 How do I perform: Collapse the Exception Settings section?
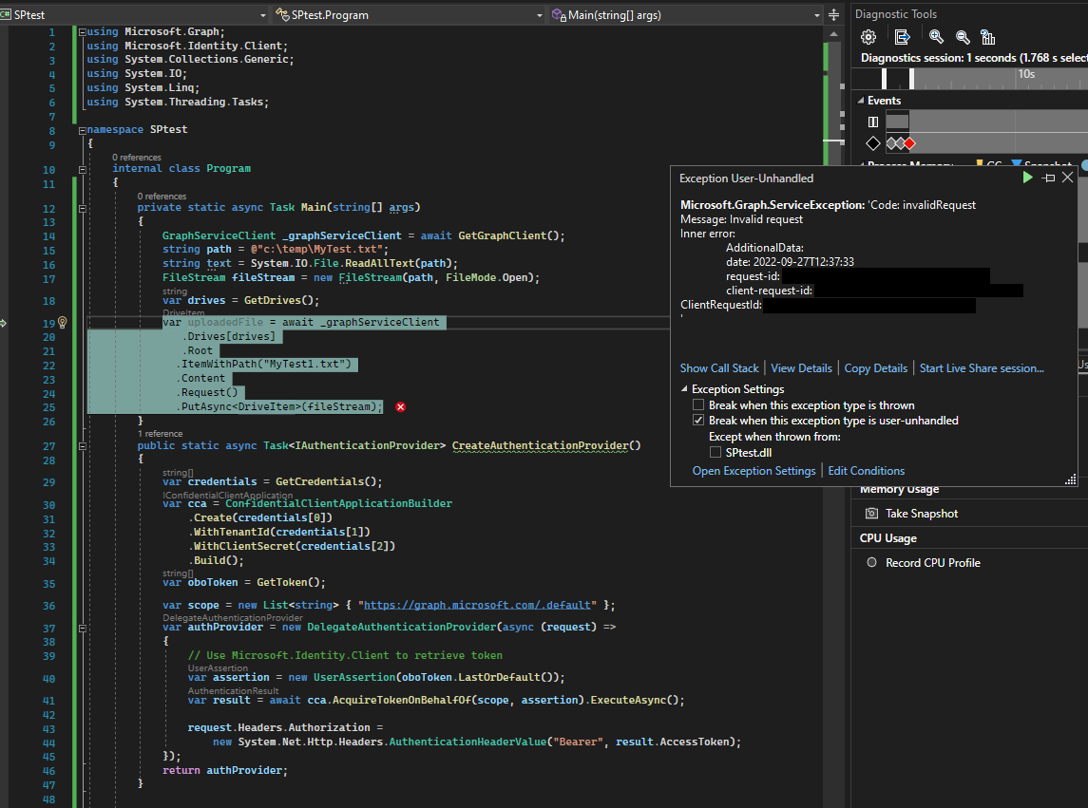click(x=685, y=389)
